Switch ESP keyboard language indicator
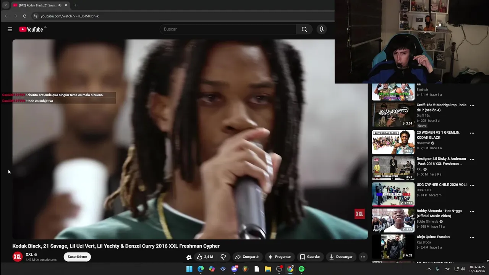 (x=447, y=269)
